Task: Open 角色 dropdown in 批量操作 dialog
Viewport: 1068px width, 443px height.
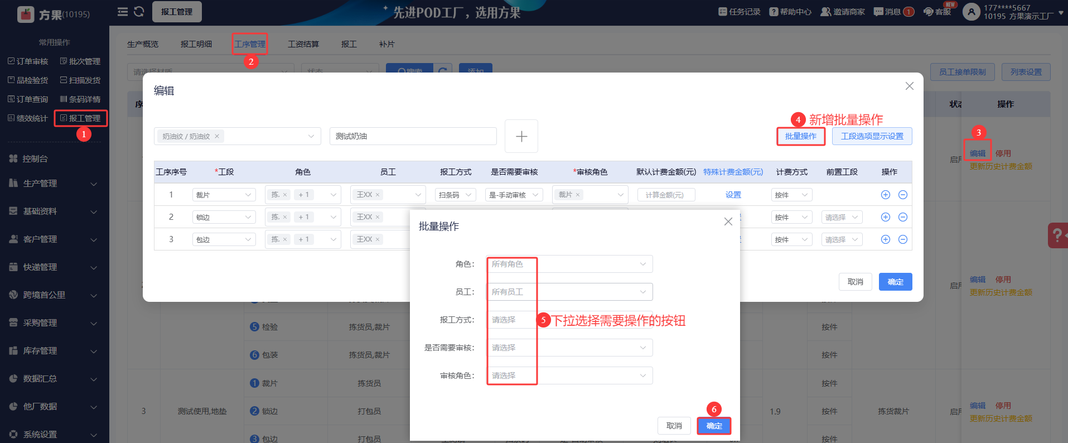Action: 569,264
